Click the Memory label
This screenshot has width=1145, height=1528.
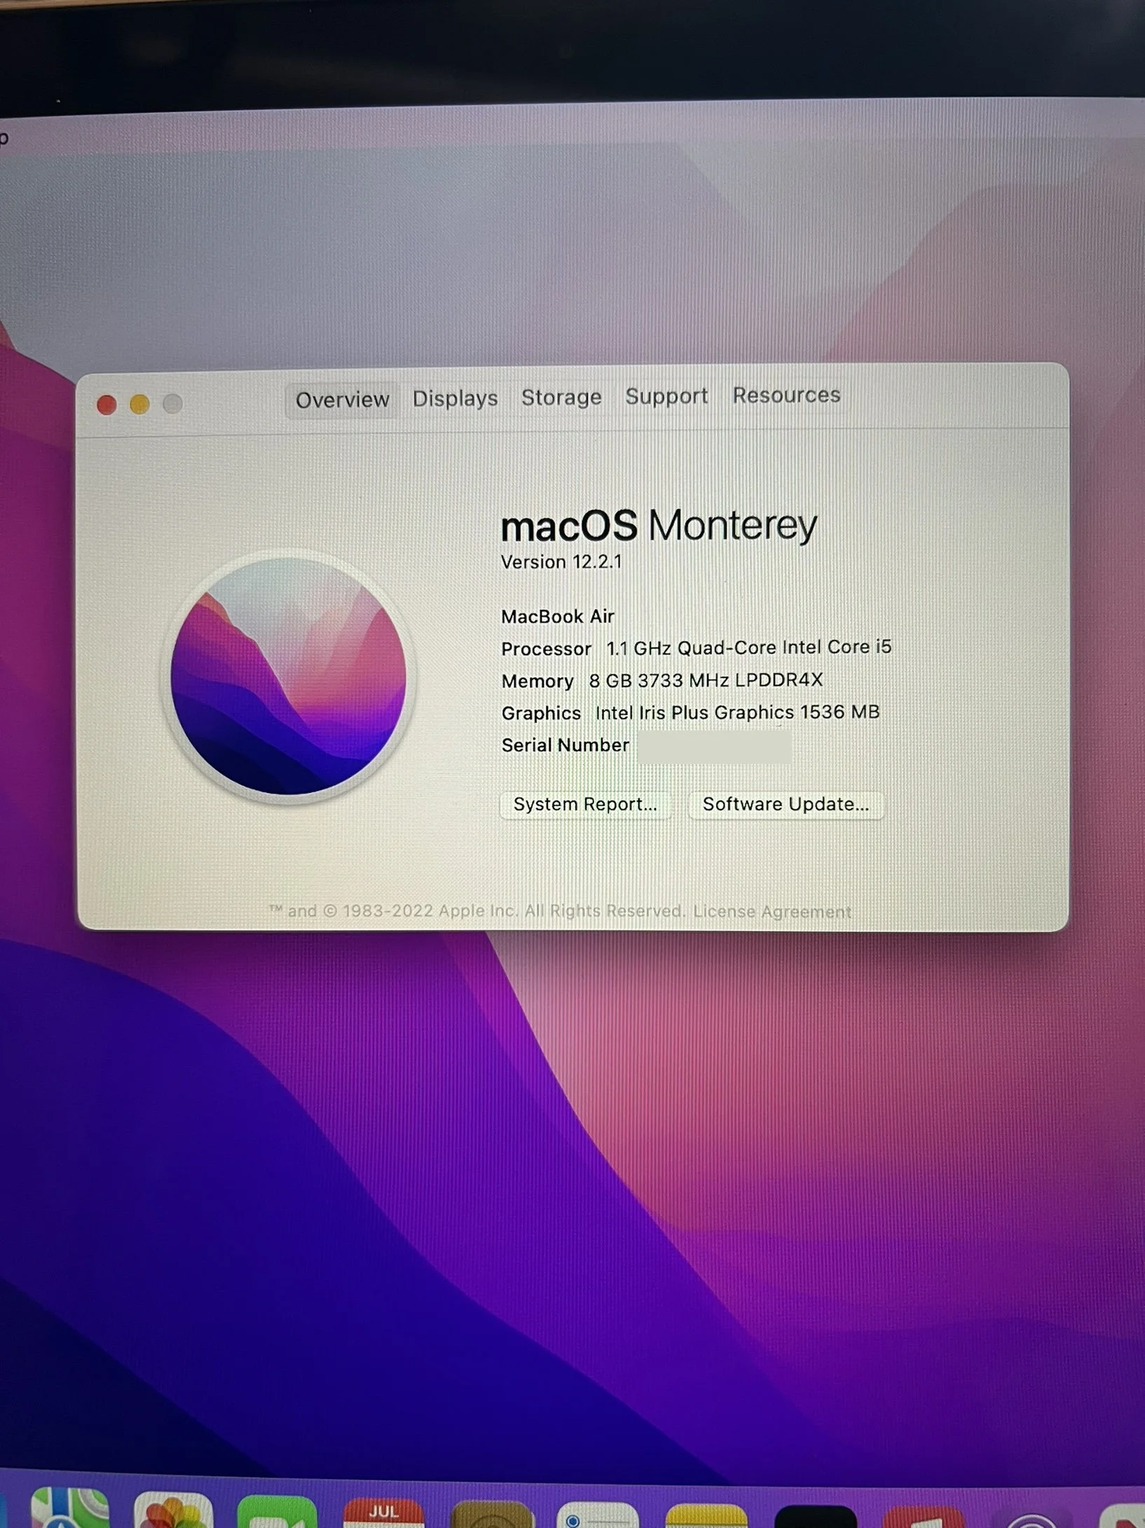[537, 681]
